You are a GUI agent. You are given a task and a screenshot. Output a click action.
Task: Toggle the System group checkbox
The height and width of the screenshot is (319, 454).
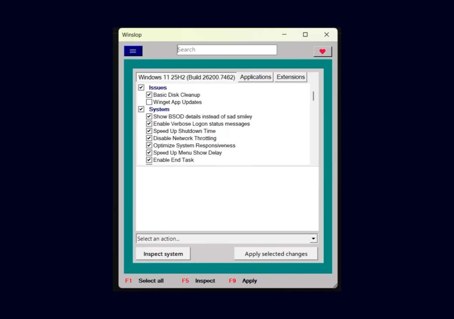(x=141, y=109)
